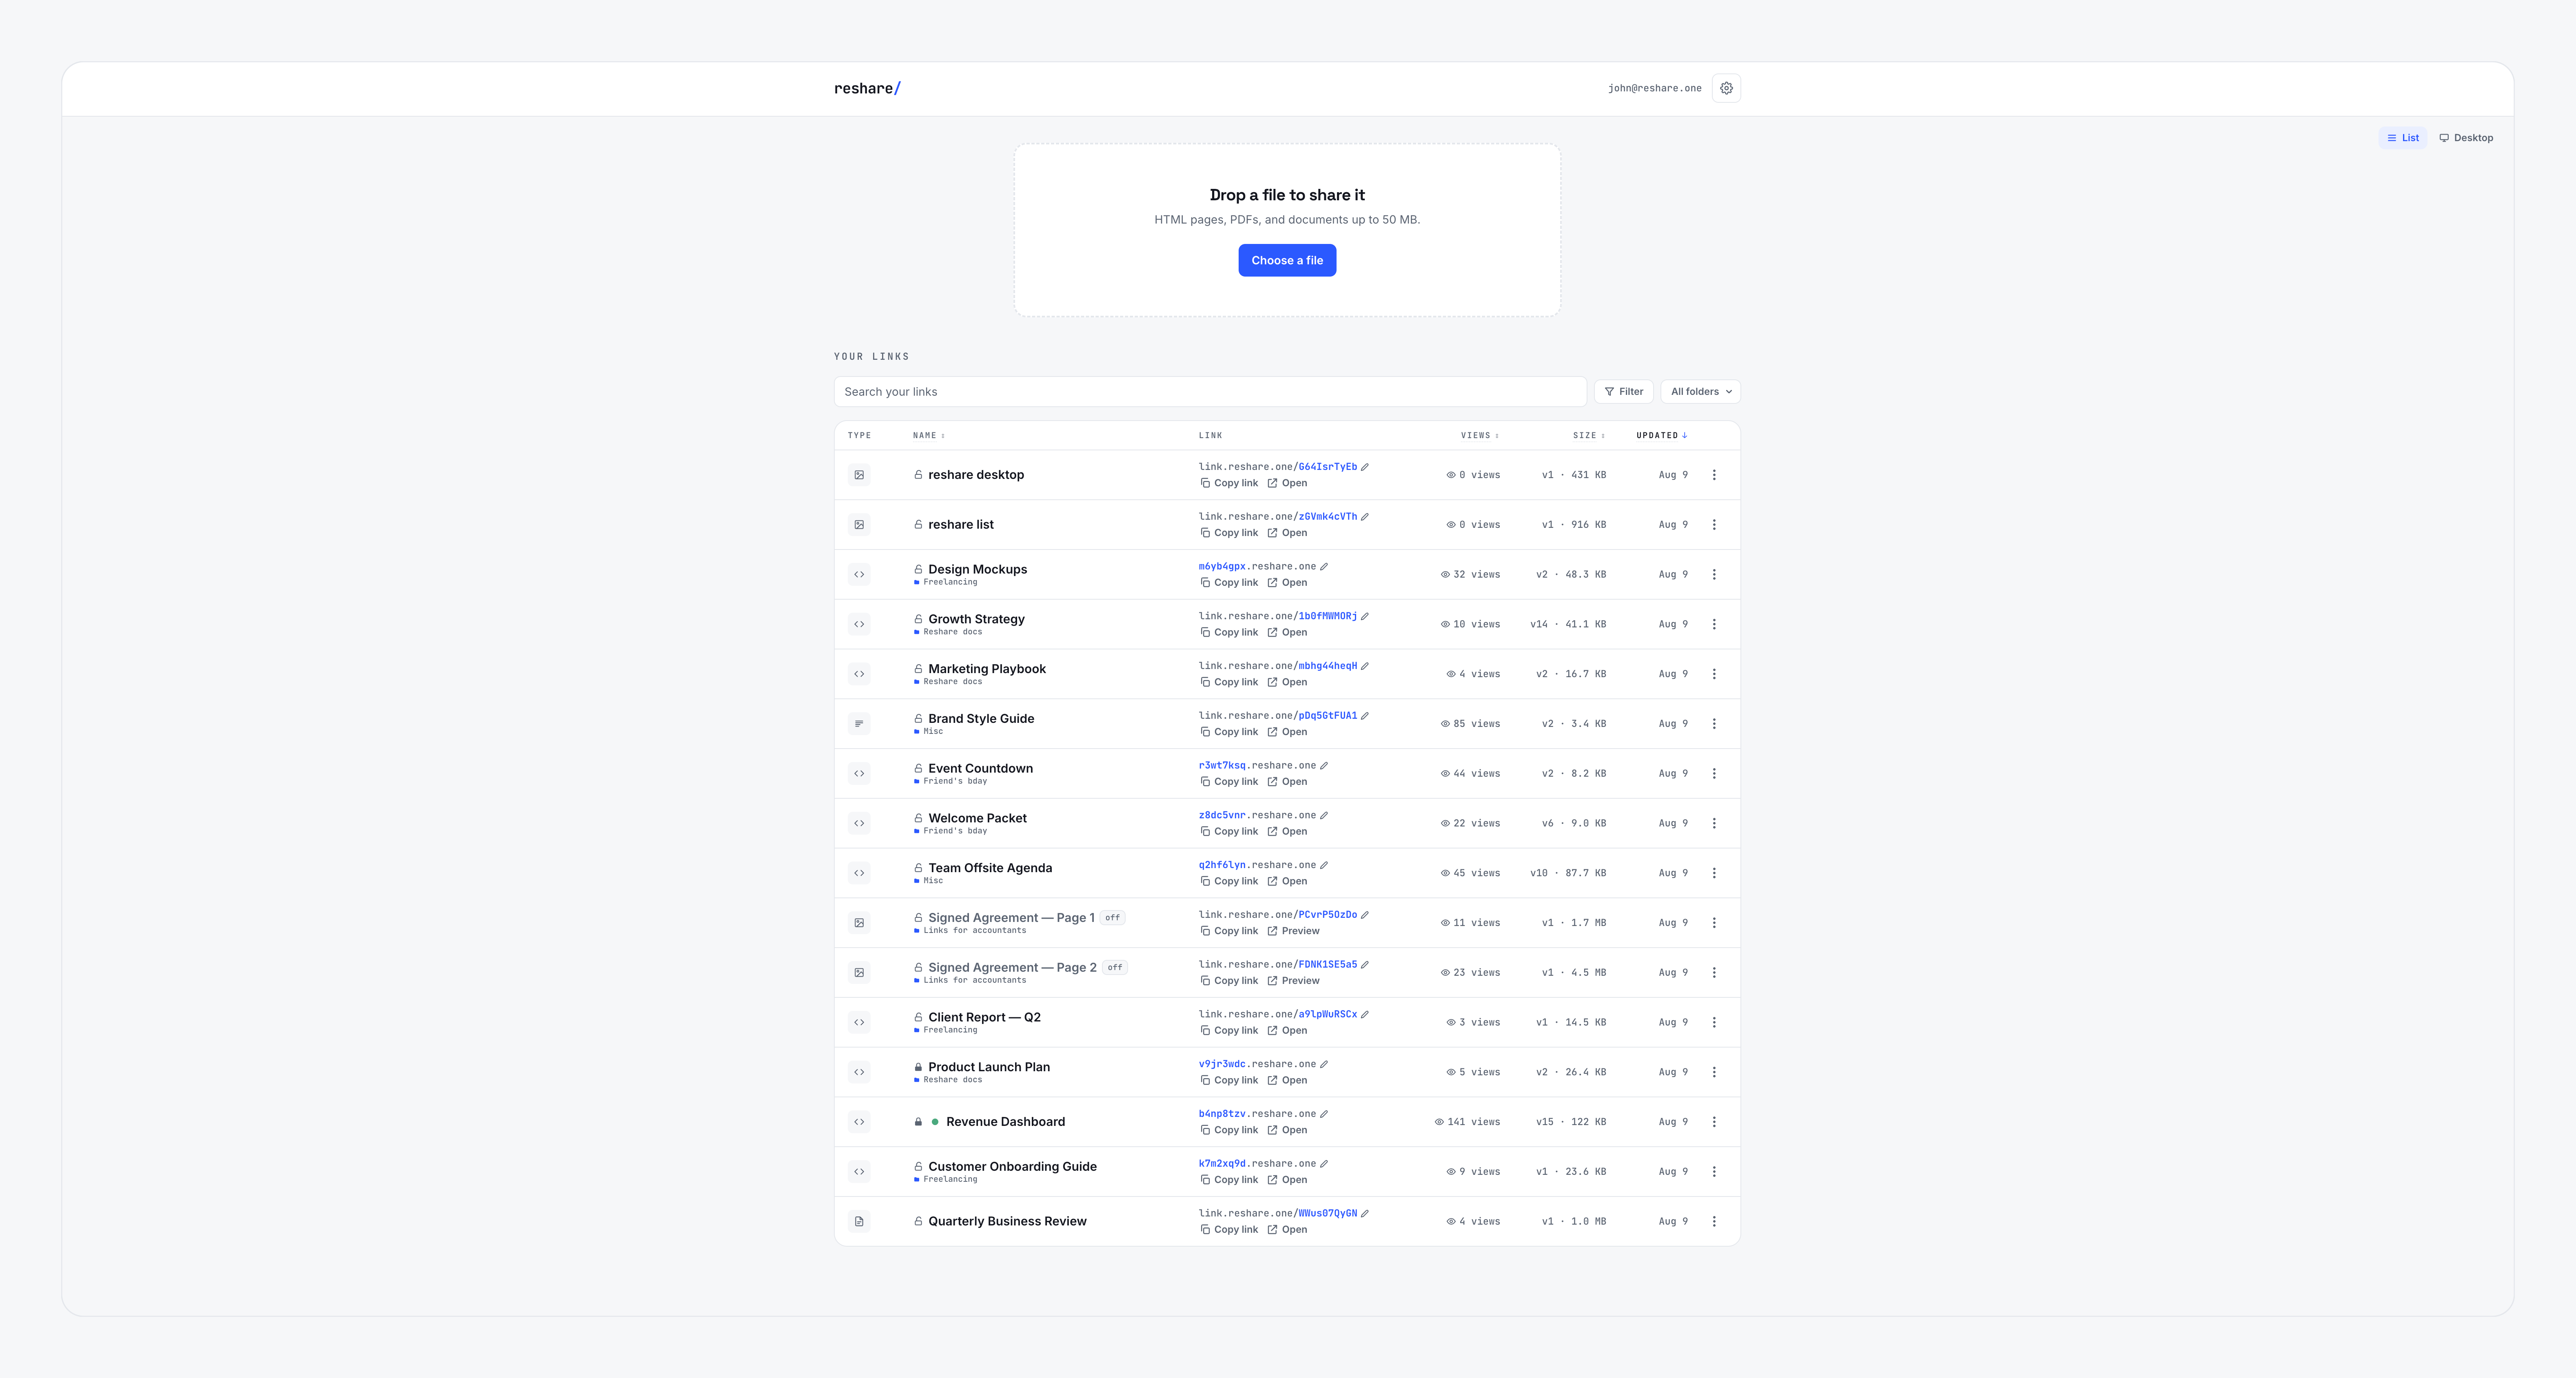This screenshot has height=1378, width=2576.
Task: Toggle the lock icon on Quarterly Business Review
Action: (x=918, y=1221)
